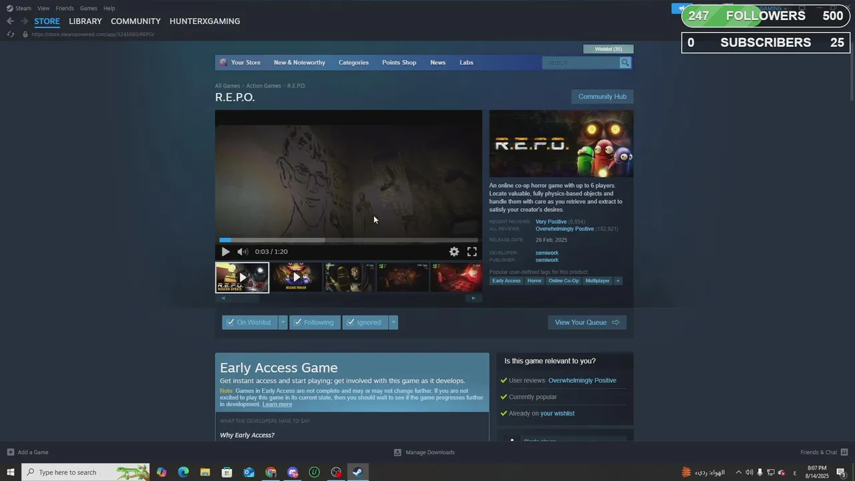Open the Games menu
Screen dimensions: 855x481
click(88, 8)
